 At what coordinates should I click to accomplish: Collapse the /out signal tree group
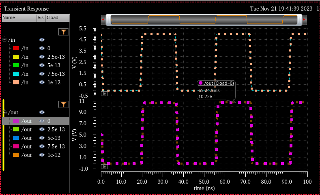tap(4, 112)
